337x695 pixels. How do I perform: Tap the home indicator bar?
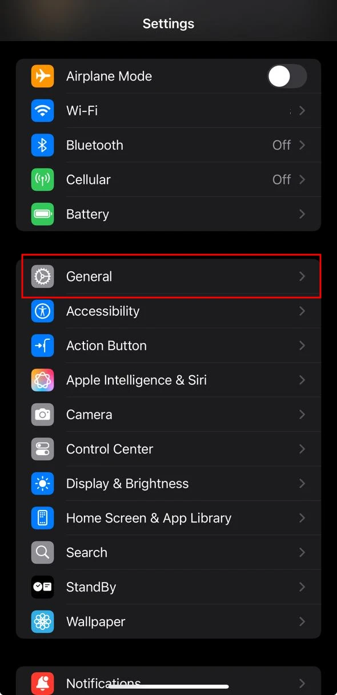(168, 686)
